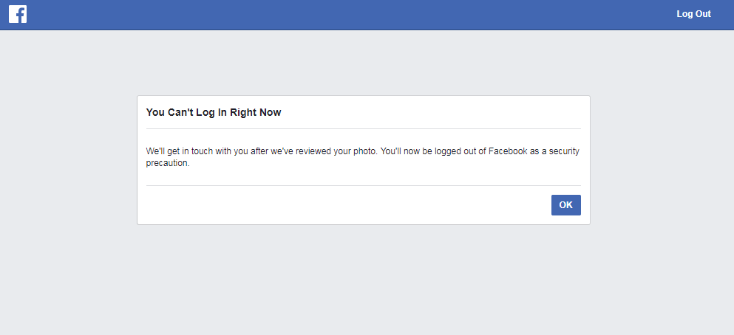
Task: Click the 'You Can't Log In Right Now' heading
Action: pos(214,113)
